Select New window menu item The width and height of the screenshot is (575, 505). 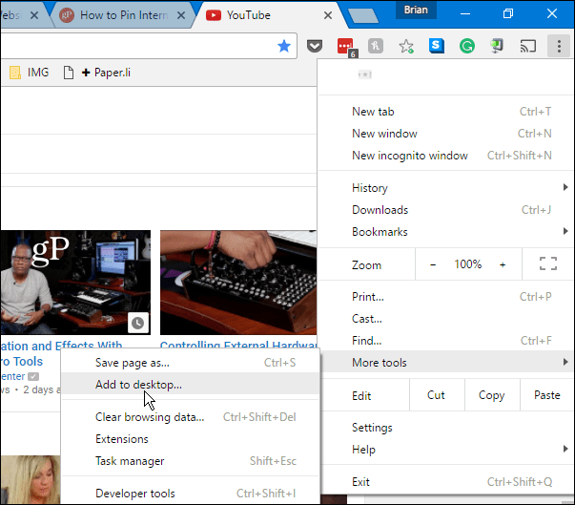pyautogui.click(x=445, y=134)
